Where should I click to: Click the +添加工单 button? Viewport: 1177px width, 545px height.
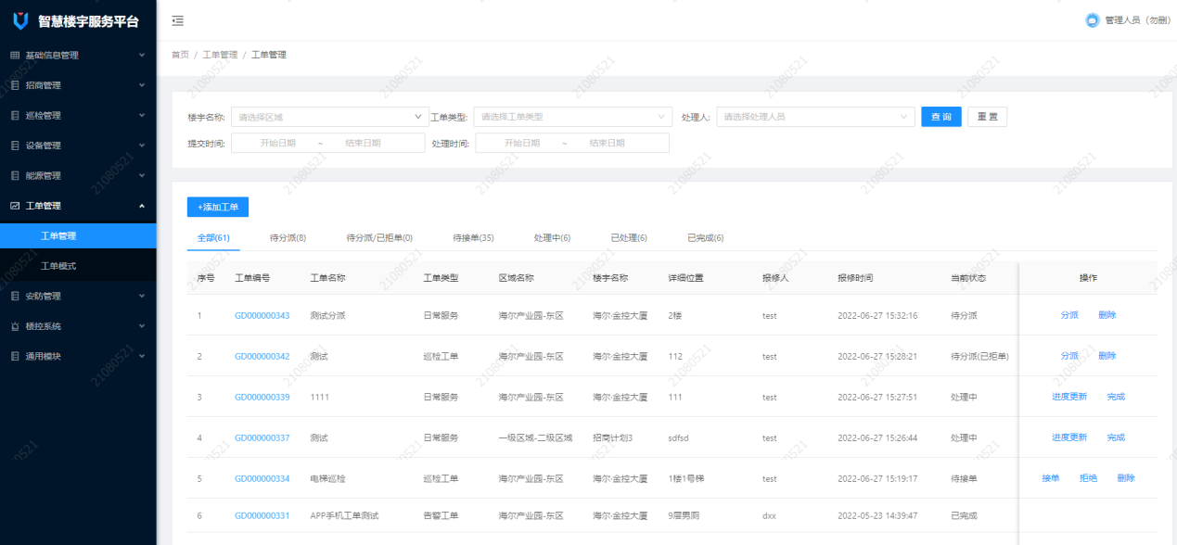coord(218,208)
